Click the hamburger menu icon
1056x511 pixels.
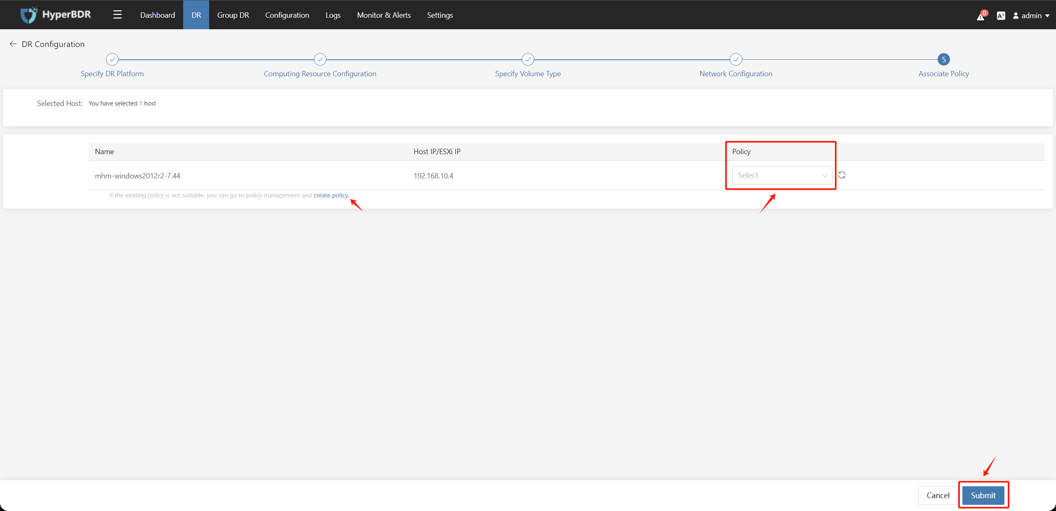pyautogui.click(x=117, y=14)
